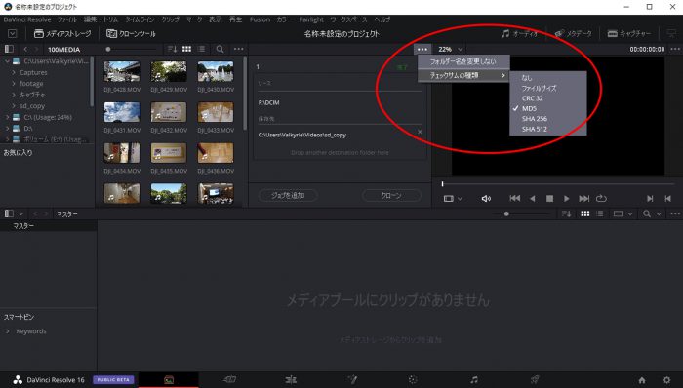Screen dimensions: 683x388
Task: Select the DJI_0428.MOV thumbnail
Action: click(122, 71)
